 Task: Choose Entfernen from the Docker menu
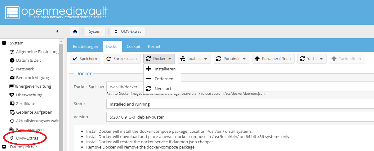162,79
